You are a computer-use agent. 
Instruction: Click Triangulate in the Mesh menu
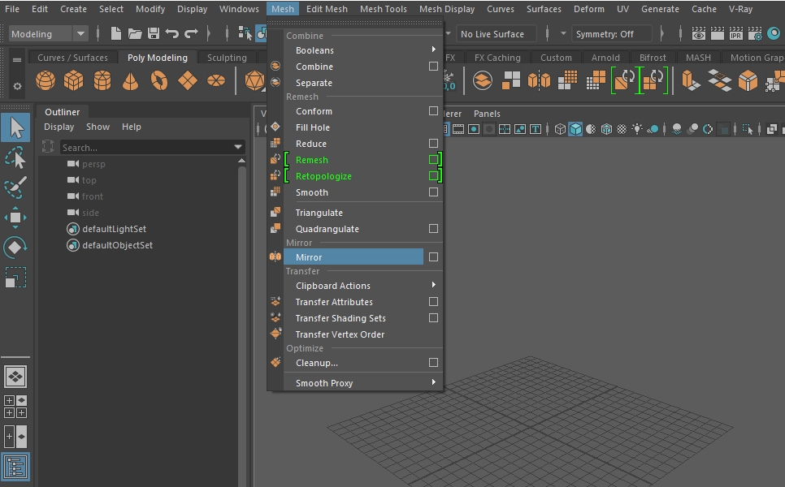[x=319, y=213]
